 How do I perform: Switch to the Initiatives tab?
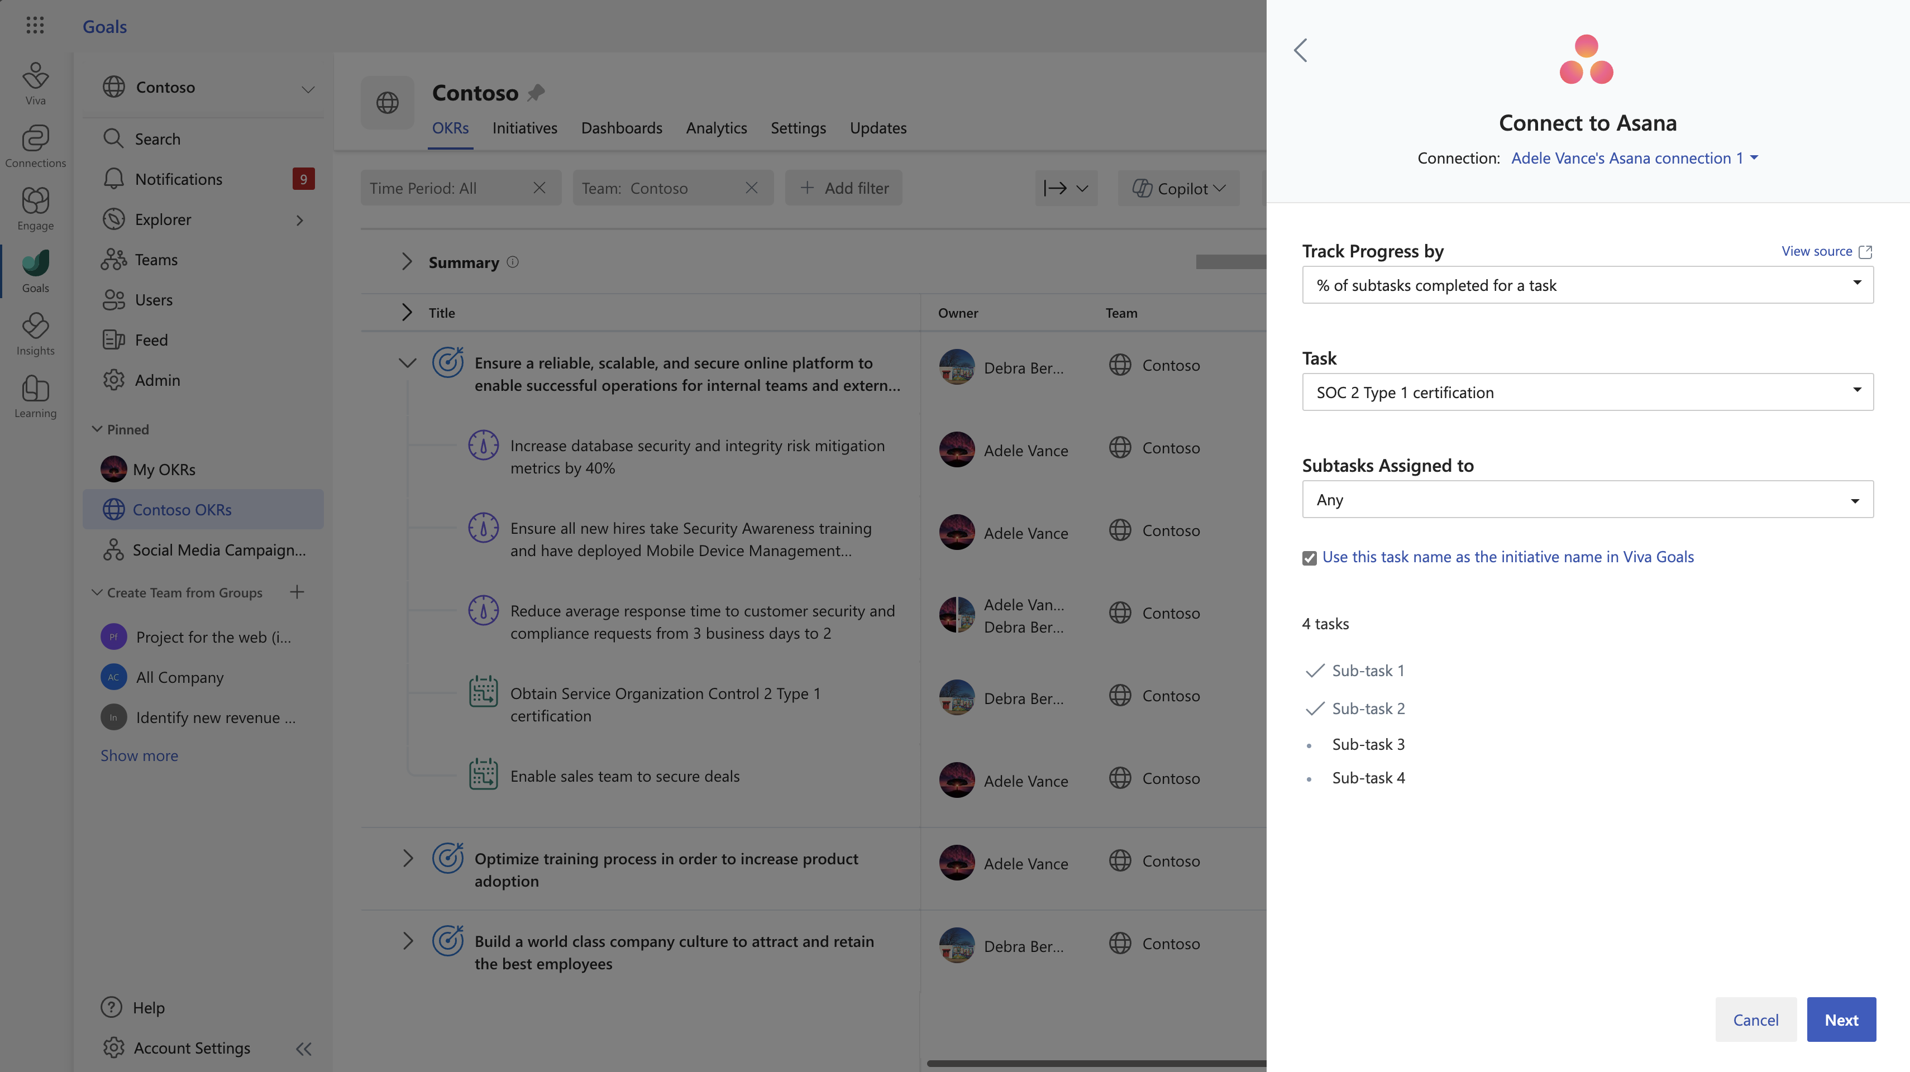524,127
